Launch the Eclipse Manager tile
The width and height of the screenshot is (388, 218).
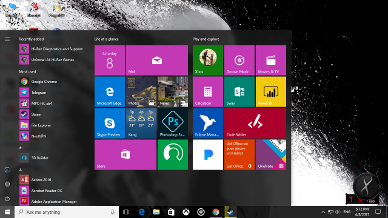point(208,123)
